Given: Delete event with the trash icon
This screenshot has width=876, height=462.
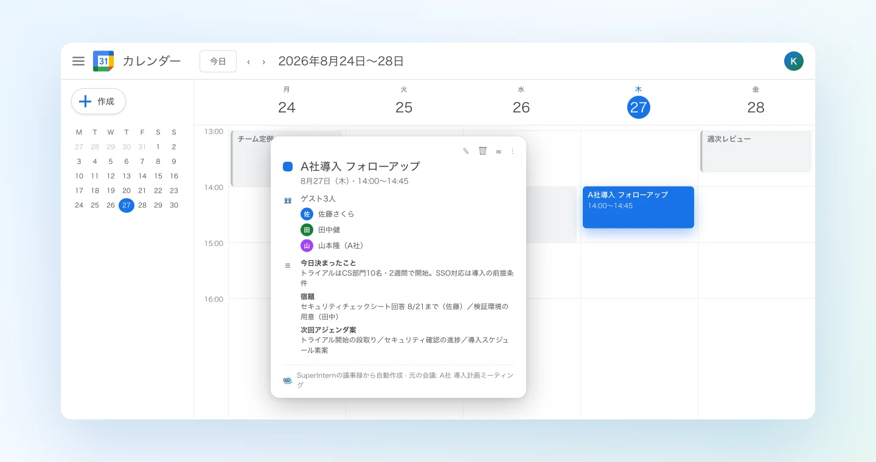Looking at the screenshot, I should coord(482,151).
